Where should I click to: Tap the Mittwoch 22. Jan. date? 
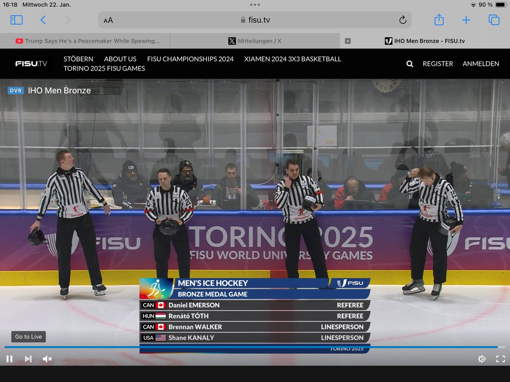(47, 5)
